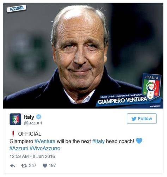Click the Italy account avatar badge
167x177 pixels.
pos(16,119)
